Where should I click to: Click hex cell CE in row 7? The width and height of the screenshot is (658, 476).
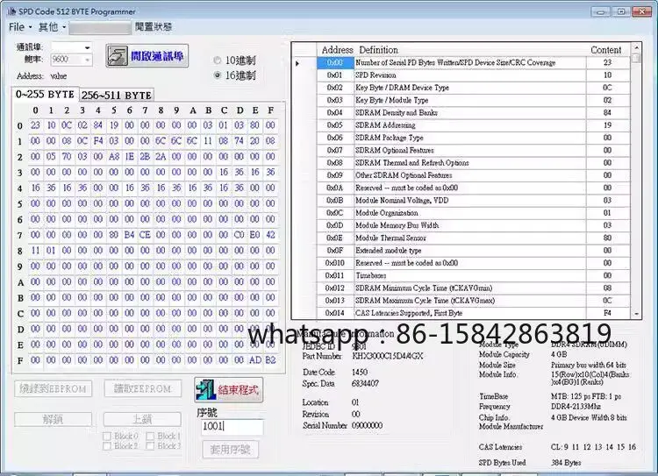click(x=145, y=235)
